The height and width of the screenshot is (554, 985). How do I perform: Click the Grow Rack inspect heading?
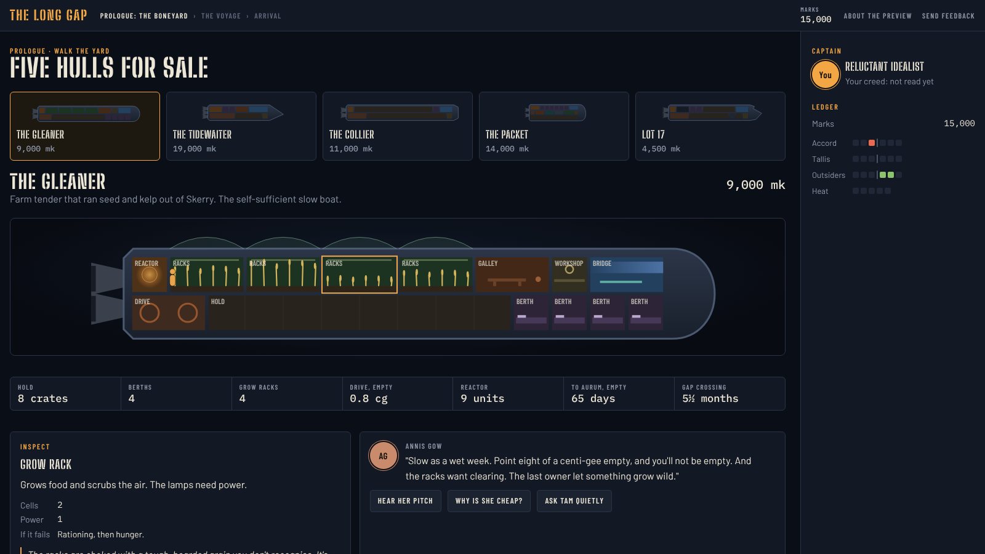(46, 464)
